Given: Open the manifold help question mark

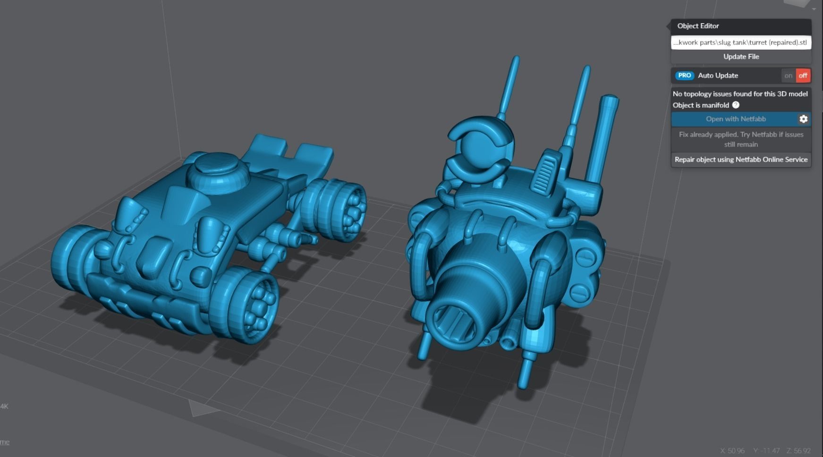Looking at the screenshot, I should point(736,105).
